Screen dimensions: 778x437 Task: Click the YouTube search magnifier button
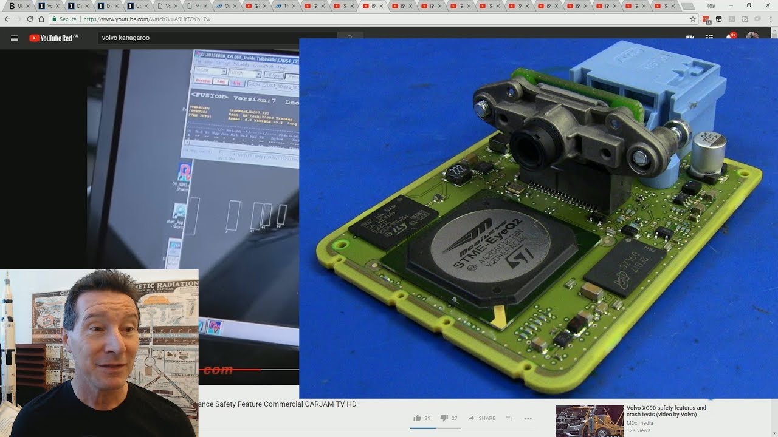click(x=349, y=38)
